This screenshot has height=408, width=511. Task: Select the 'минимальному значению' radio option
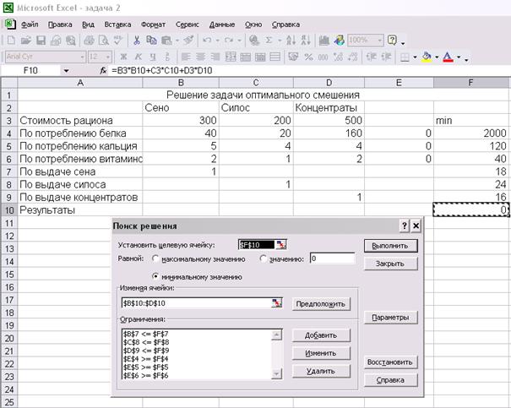(x=155, y=276)
